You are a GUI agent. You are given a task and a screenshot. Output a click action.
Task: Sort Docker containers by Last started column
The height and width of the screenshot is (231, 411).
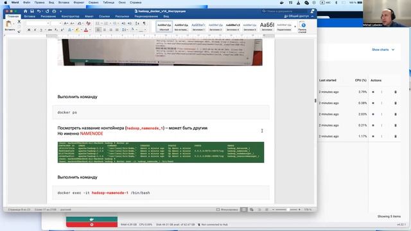(328, 80)
